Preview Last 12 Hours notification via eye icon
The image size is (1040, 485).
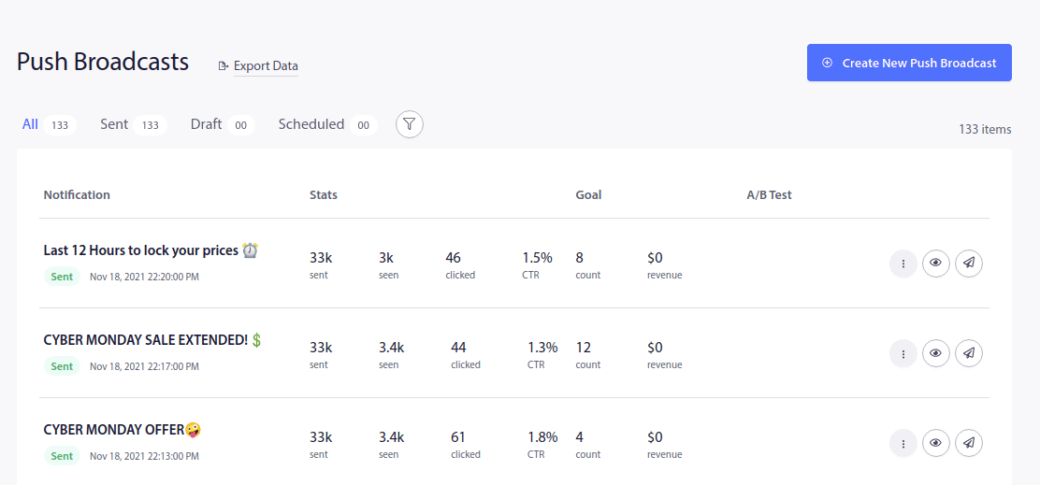click(935, 263)
